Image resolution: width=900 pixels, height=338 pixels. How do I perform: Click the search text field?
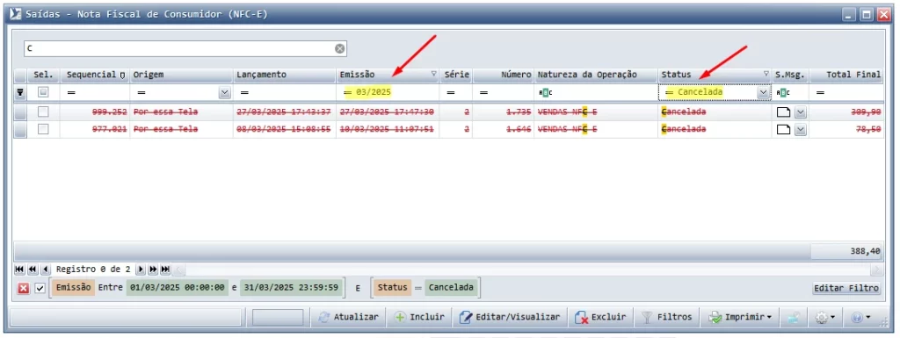pos(185,48)
